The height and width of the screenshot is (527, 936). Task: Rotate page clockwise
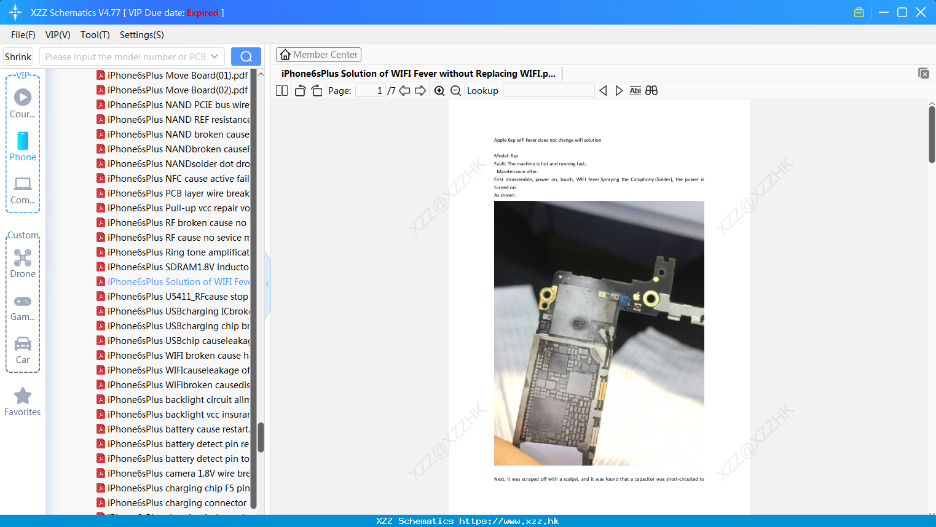[317, 91]
